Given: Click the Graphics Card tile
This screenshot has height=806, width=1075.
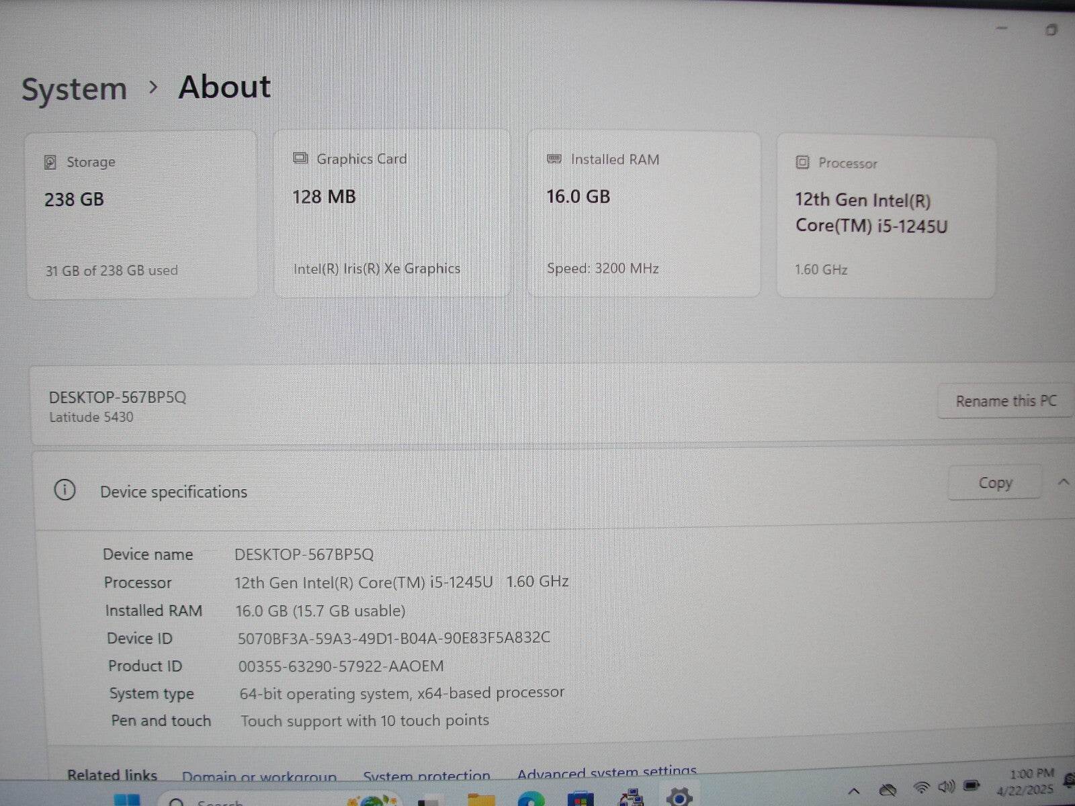Looking at the screenshot, I should 392,214.
